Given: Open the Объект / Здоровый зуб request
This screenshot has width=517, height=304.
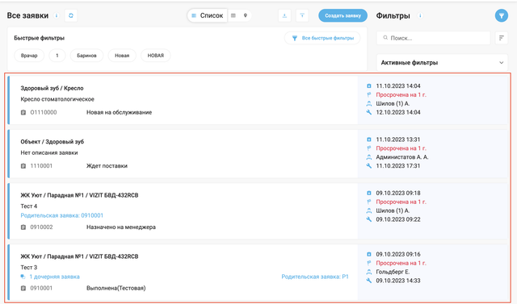Looking at the screenshot, I should pyautogui.click(x=52, y=142).
